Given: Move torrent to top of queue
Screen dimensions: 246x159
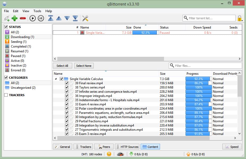Looking at the screenshot, I should pos(50,18).
